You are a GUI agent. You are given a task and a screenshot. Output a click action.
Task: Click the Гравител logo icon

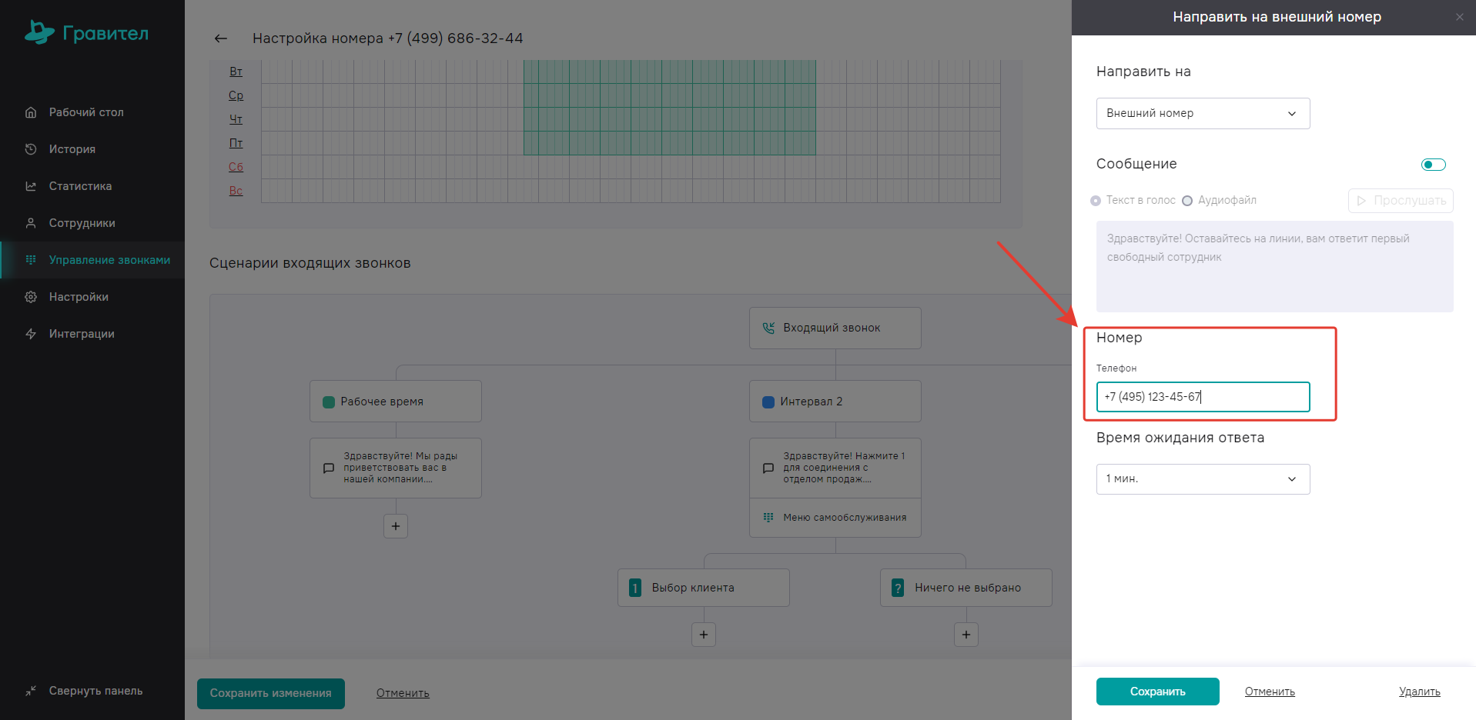tap(39, 32)
